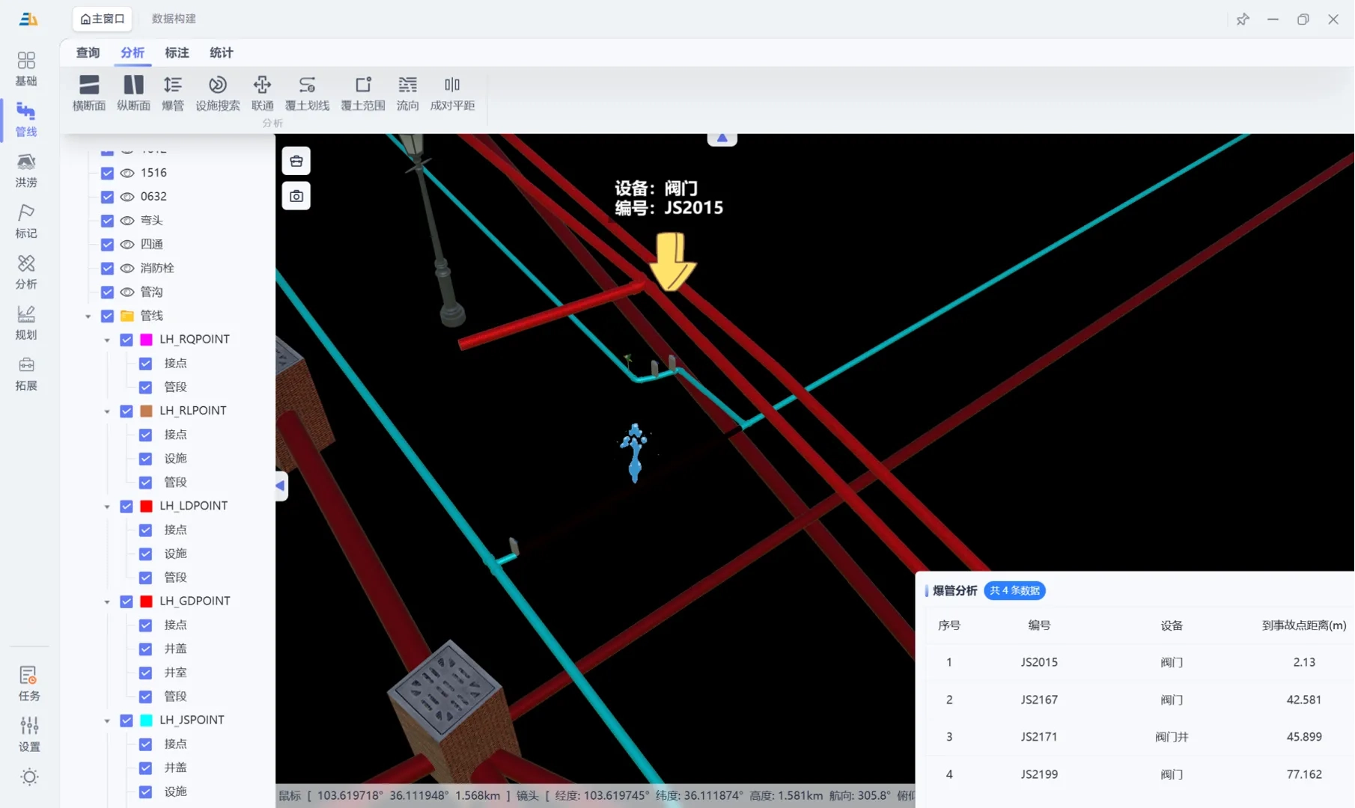Run the 爆管 (burst pipe) analysis tool
This screenshot has width=1355, height=808.
point(173,92)
